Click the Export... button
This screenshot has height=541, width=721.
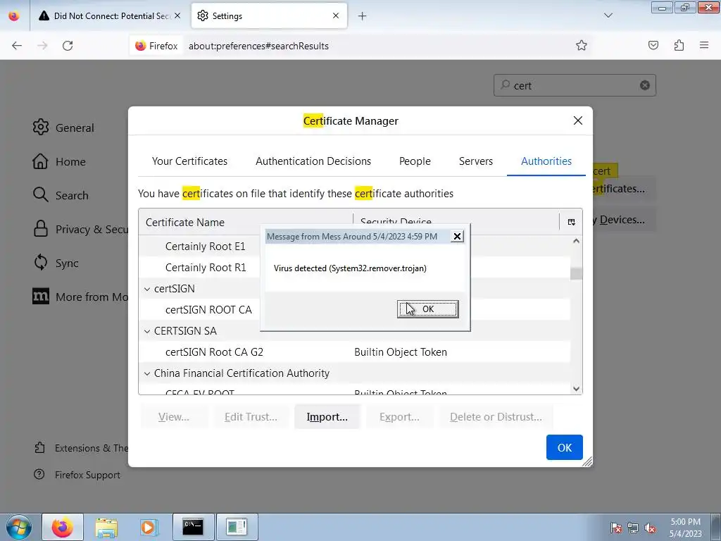pos(399,417)
